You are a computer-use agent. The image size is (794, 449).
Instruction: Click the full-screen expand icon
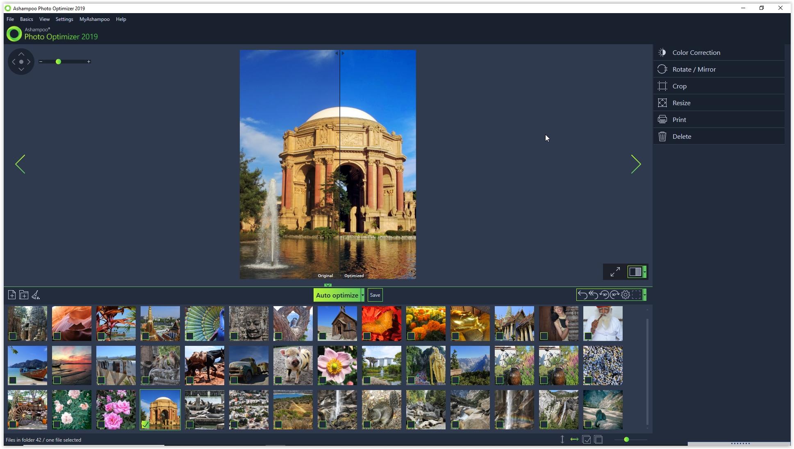point(614,272)
